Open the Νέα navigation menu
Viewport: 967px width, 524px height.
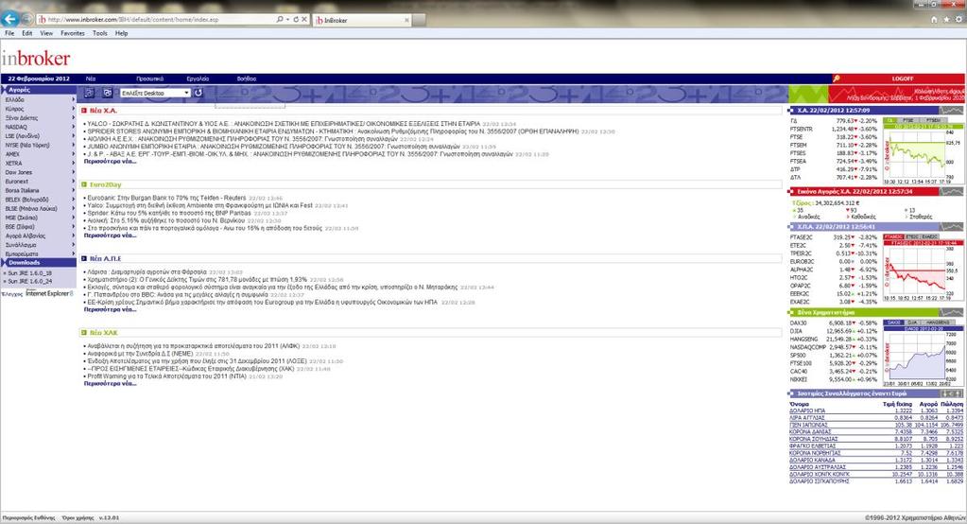click(91, 79)
